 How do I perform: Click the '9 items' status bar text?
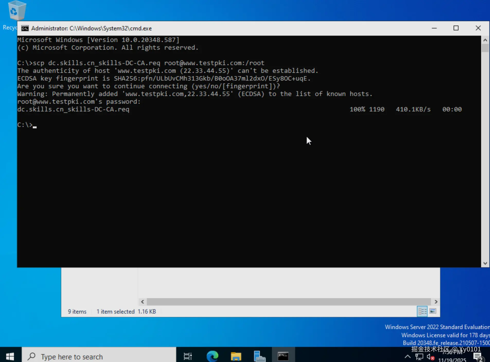point(77,312)
